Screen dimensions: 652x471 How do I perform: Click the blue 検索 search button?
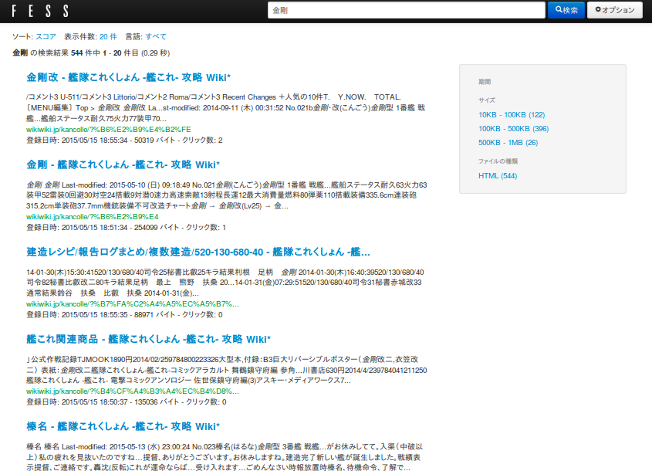[x=566, y=10]
